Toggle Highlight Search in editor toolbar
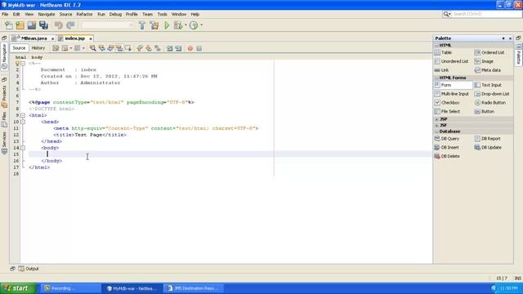Viewport: 523px width, 294px height. coord(119,48)
